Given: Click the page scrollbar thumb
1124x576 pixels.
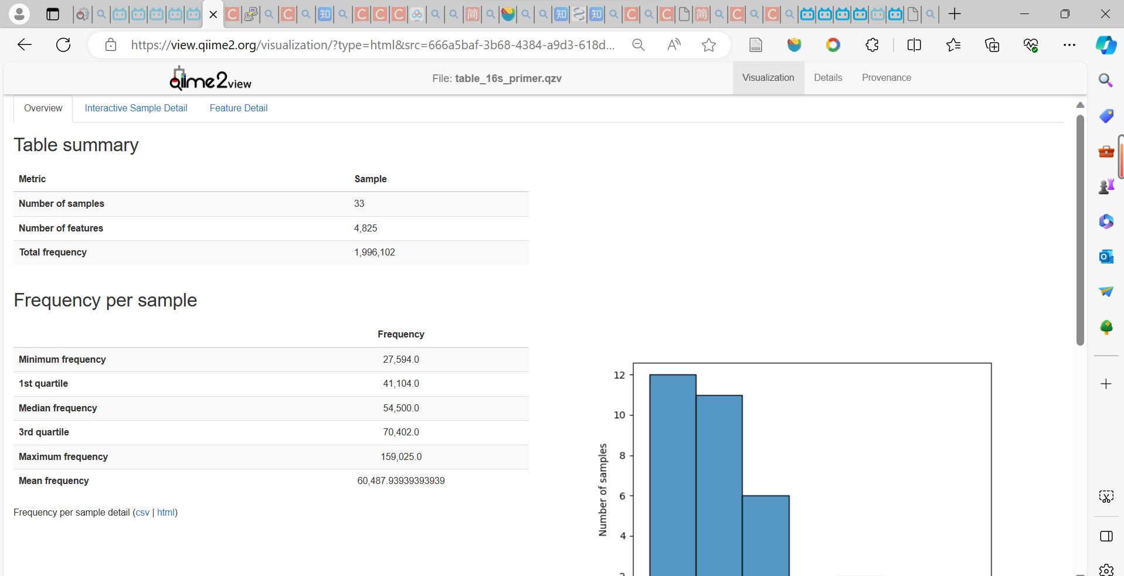Looking at the screenshot, I should 1079,229.
